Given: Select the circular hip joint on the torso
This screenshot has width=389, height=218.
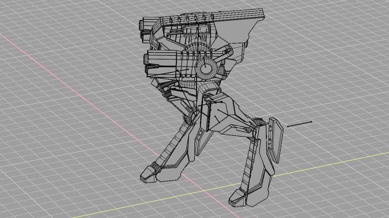Looking at the screenshot, I should 206,69.
